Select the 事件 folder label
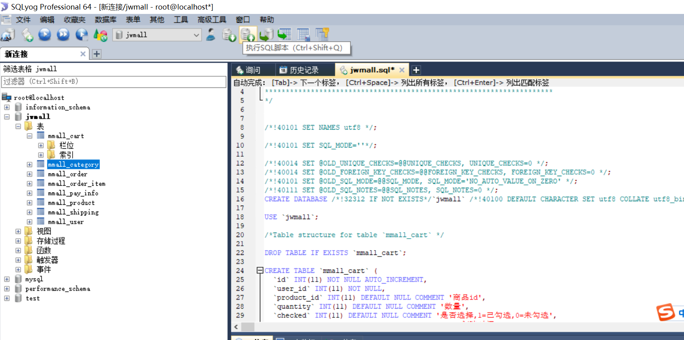Viewport: 684px width, 340px height. click(44, 269)
